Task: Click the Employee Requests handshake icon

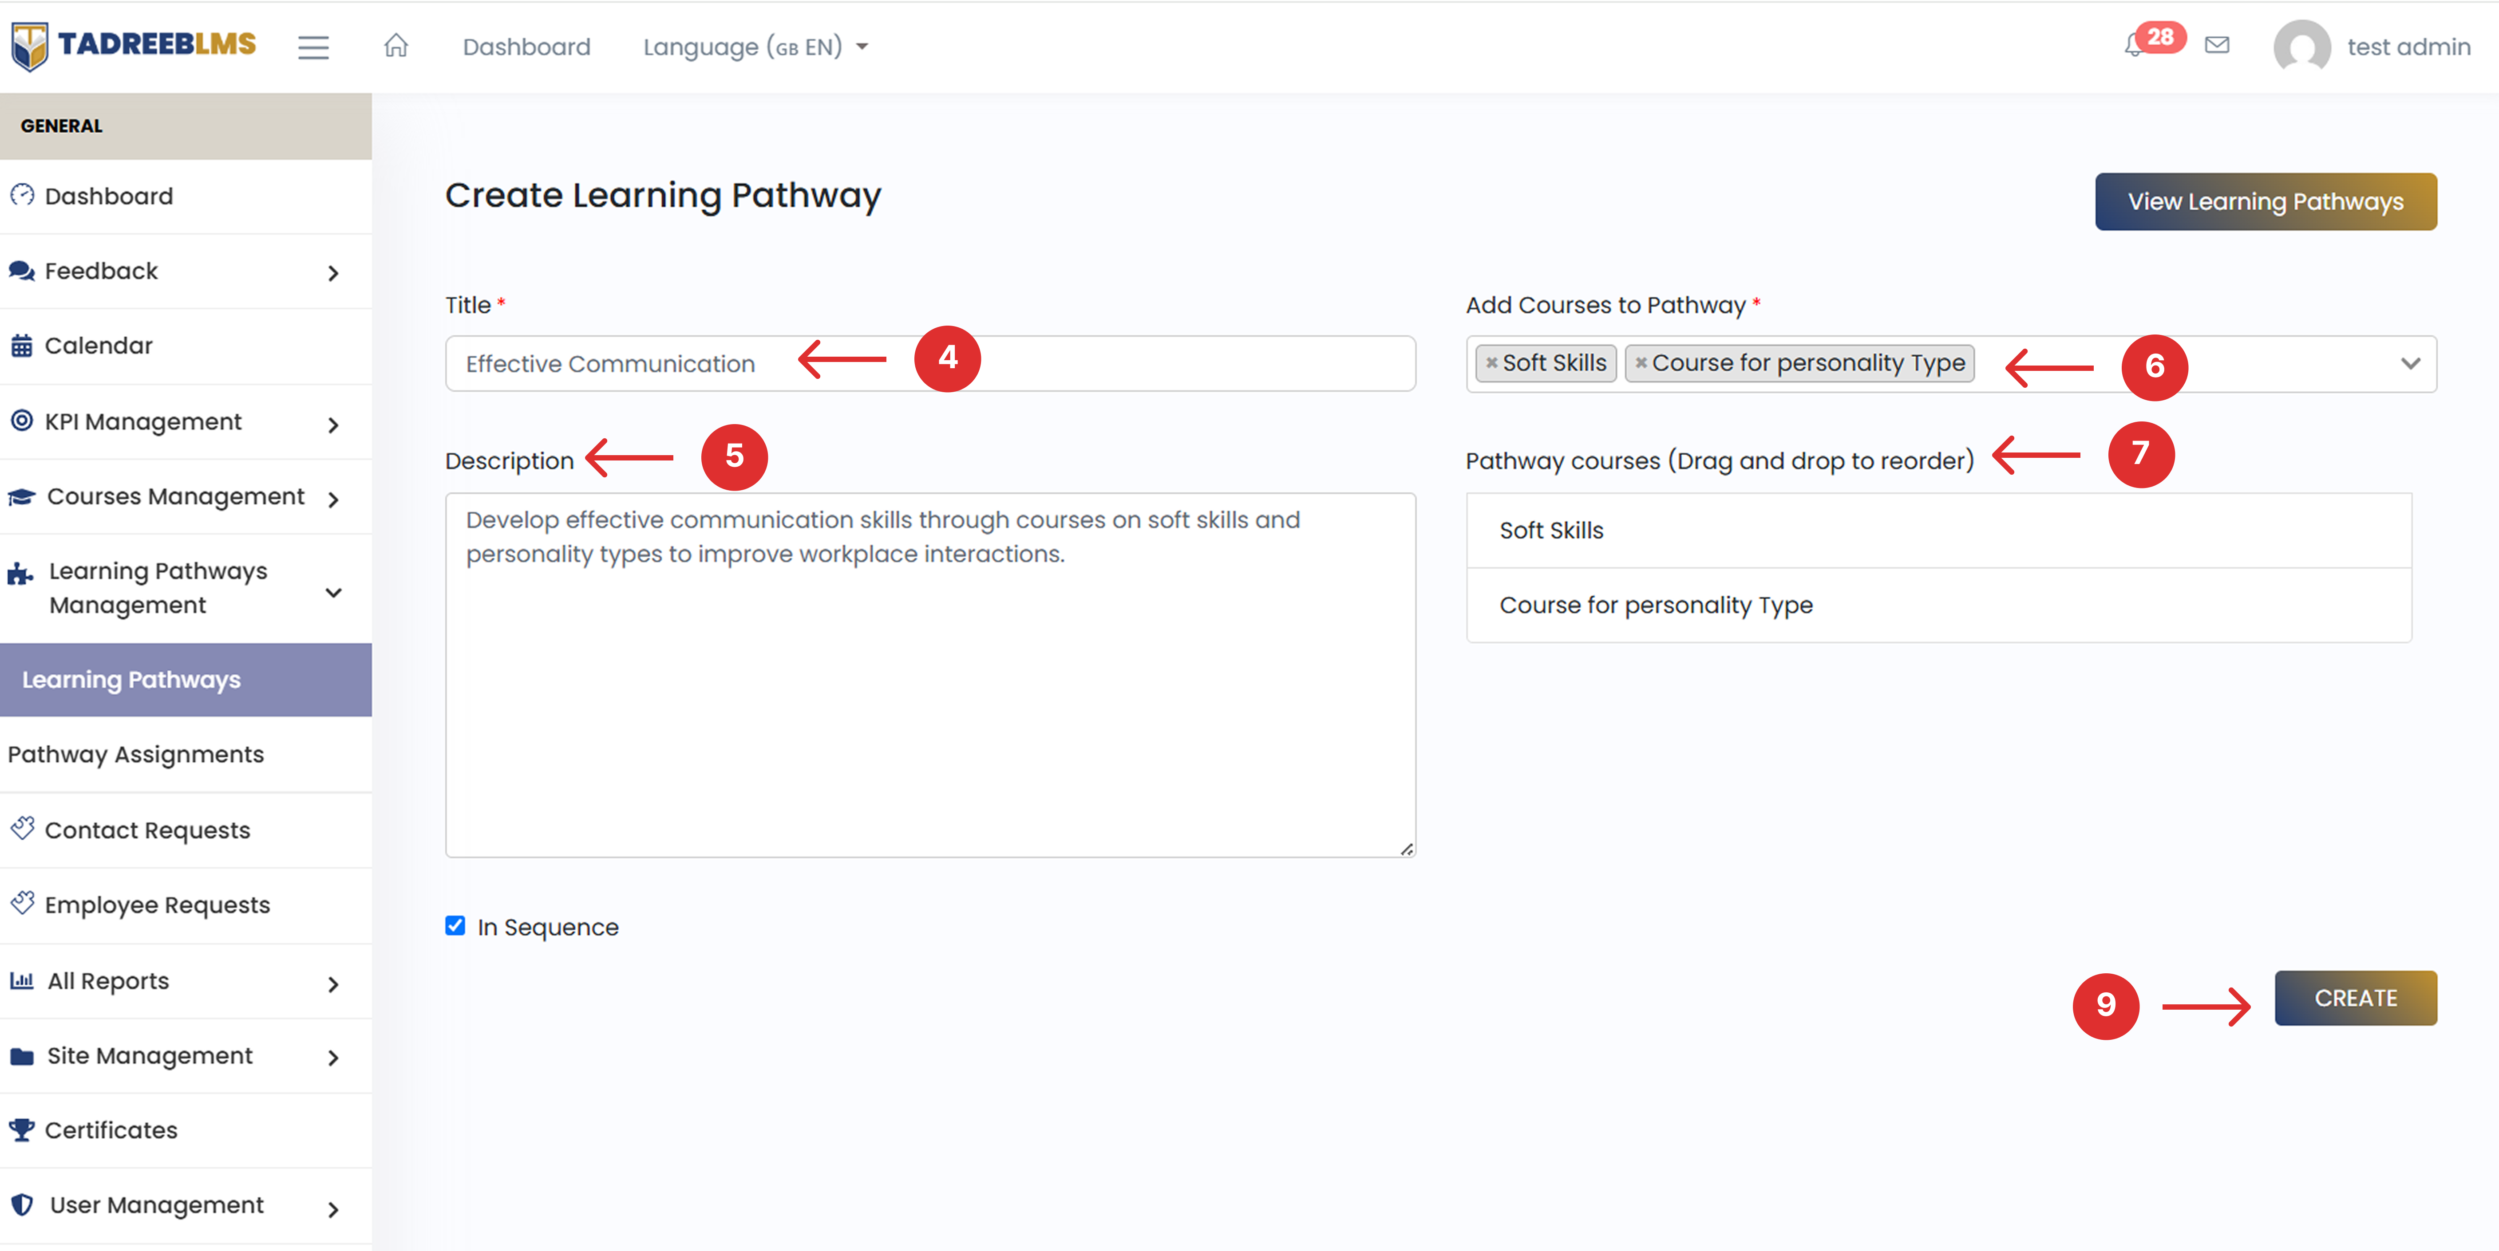Action: (x=22, y=903)
